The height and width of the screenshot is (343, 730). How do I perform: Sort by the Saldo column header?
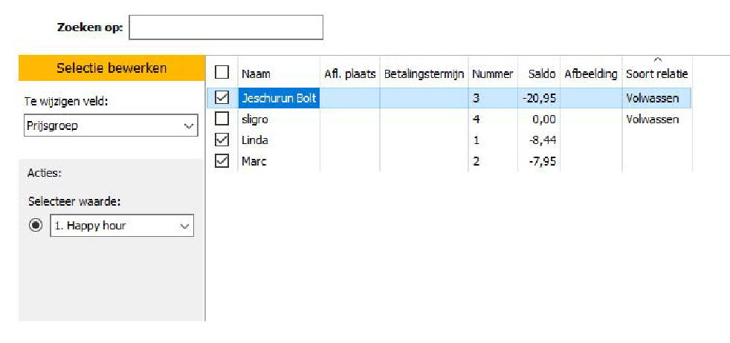pyautogui.click(x=542, y=73)
